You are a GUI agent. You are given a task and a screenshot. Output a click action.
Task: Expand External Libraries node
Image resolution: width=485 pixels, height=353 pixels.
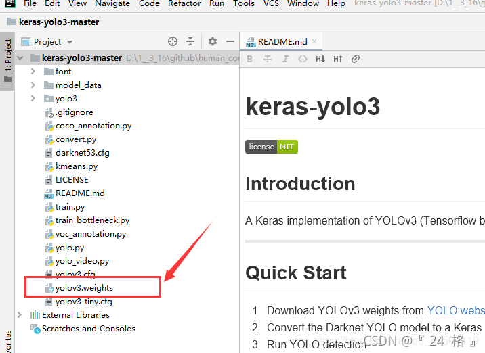click(20, 314)
